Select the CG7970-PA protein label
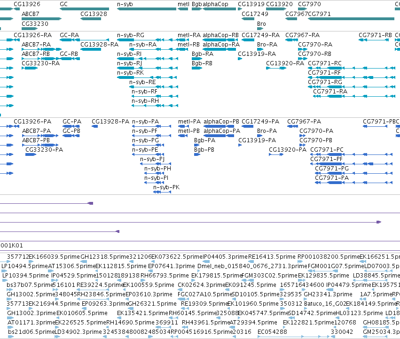400x339 pixels. click(316, 131)
